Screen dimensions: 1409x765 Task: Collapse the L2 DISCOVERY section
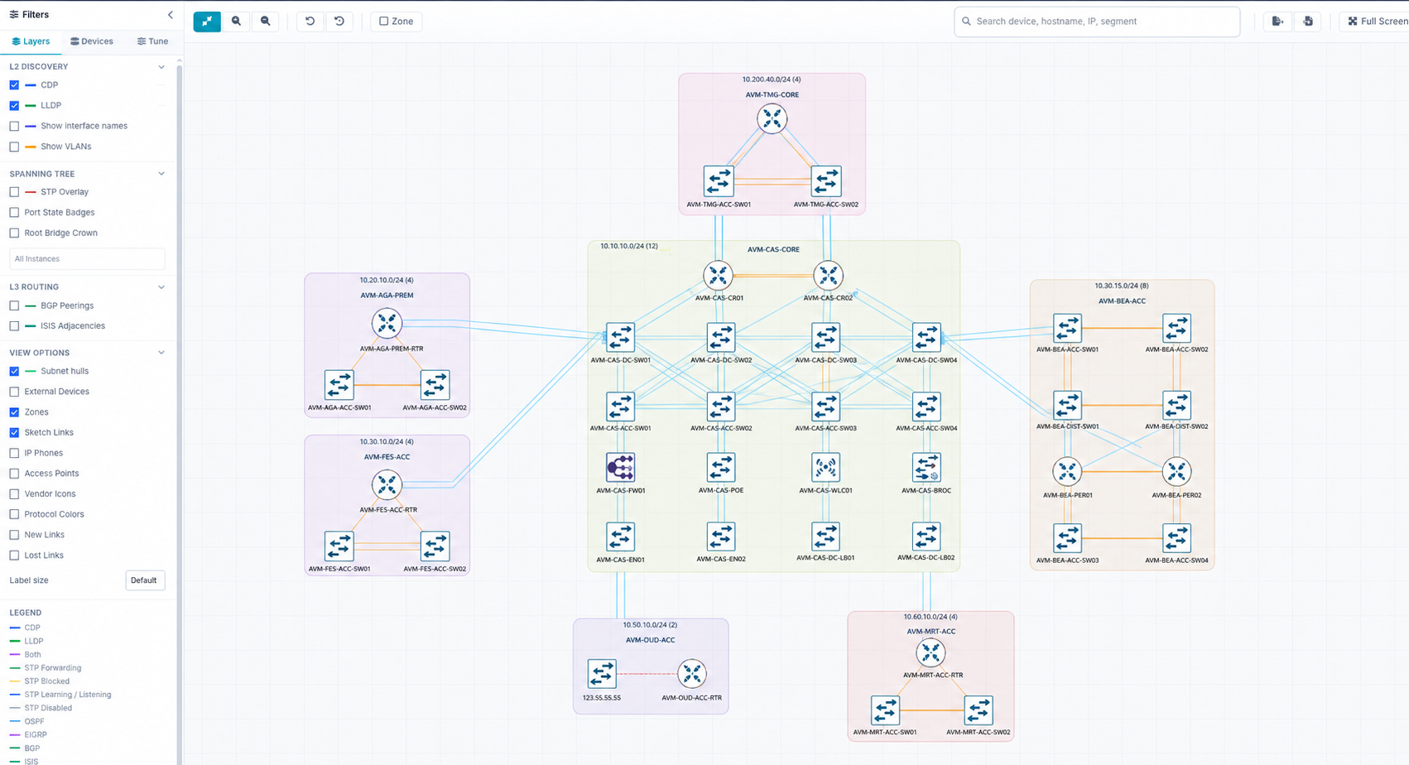click(161, 67)
